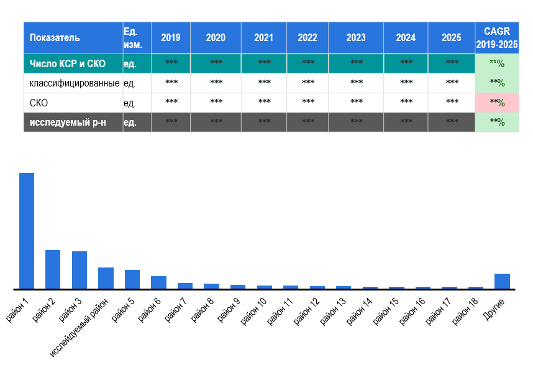Click the 2025 column header
This screenshot has width=533, height=367.
point(452,38)
